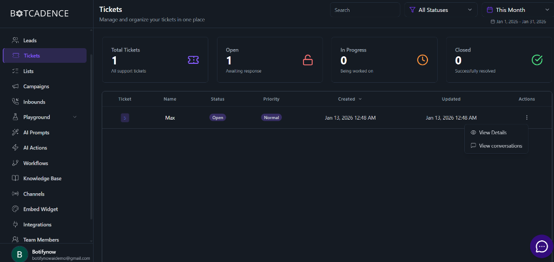Image resolution: width=554 pixels, height=262 pixels.
Task: Click the ticket S badge in Max's row
Action: click(125, 118)
